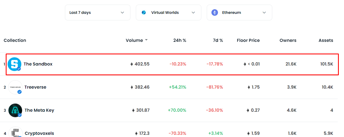Click Treeverse assets 10.4K
This screenshot has height=137, width=344.
327,87
